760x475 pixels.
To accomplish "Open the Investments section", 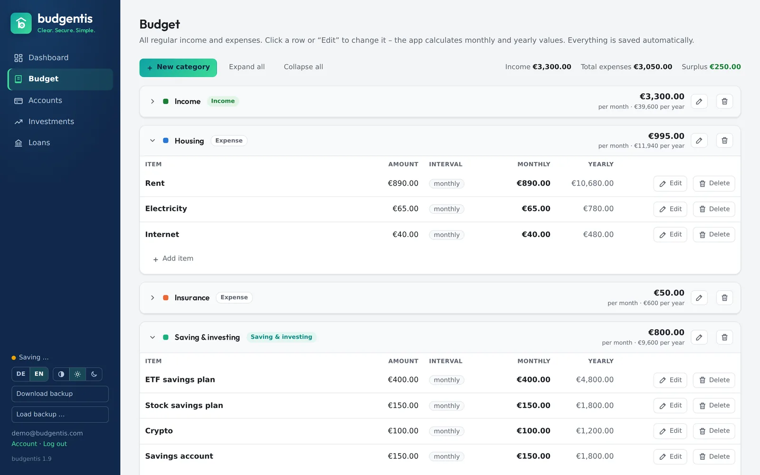I will point(60,122).
